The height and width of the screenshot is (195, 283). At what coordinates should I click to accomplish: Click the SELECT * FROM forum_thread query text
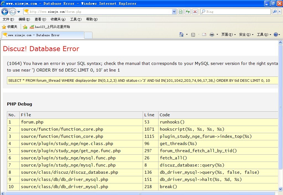pyautogui.click(x=139, y=81)
